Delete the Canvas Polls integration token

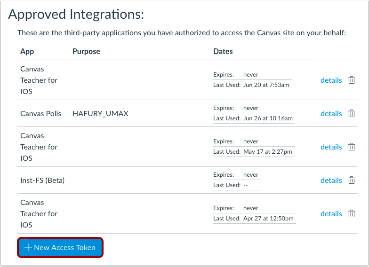[351, 114]
